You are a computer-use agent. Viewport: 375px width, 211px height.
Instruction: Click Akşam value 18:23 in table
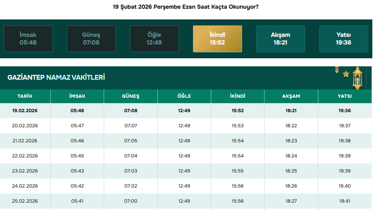[291, 141]
